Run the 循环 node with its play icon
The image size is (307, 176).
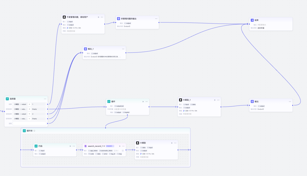point(143,102)
